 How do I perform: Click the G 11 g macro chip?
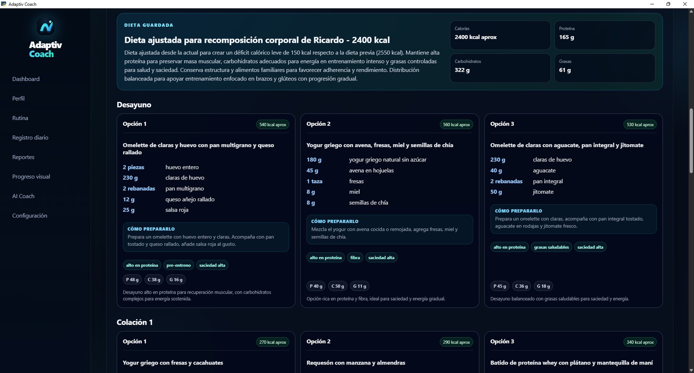360,286
